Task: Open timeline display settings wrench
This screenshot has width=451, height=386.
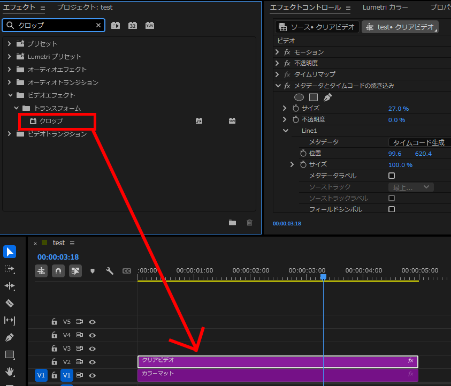Action: coord(110,271)
